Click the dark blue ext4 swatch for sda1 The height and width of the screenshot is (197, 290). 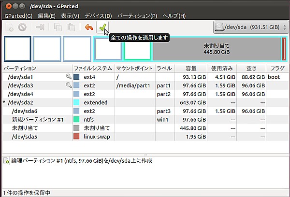point(76,77)
